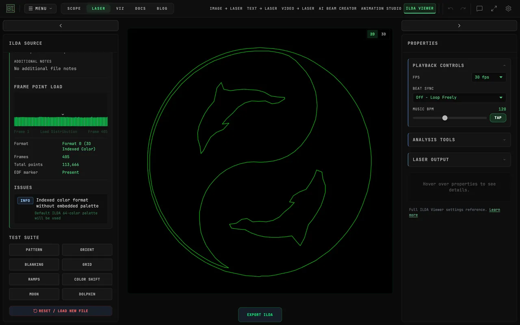Image resolution: width=520 pixels, height=325 pixels.
Task: Click the BL logo icon
Action: (x=11, y=9)
